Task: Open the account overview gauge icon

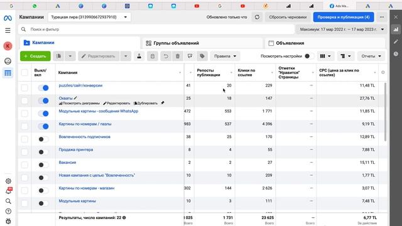Action: pos(8,61)
